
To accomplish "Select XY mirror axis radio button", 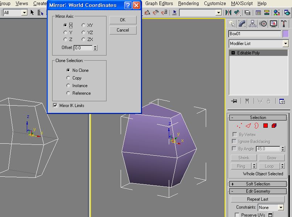I will [x=83, y=25].
